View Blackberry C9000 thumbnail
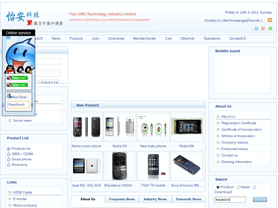Screen dimensions: 278x208 pyautogui.click(x=120, y=166)
